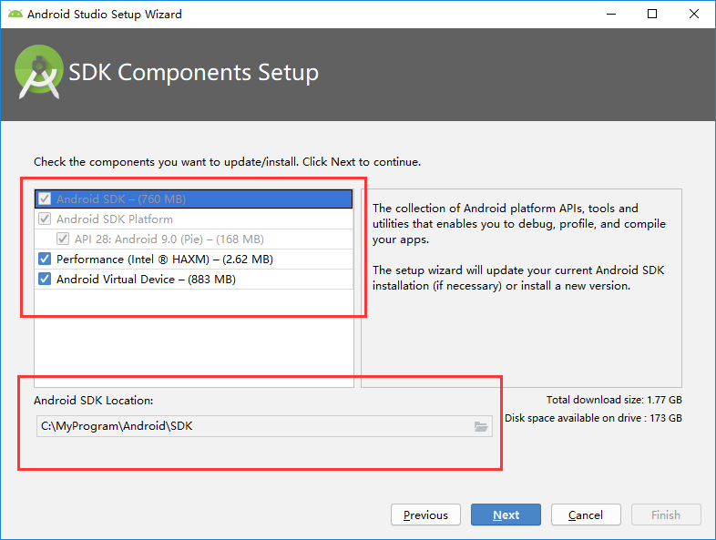Screen dimensions: 716x540
Task: Select the API 28: Android 9.0 (Pie) row
Action: [194, 239]
